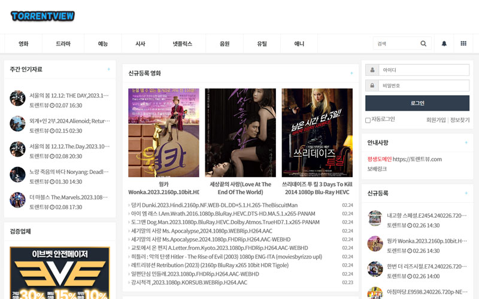479x299 pixels.
Task: Click the 검색 search input field
Action: coord(396,44)
